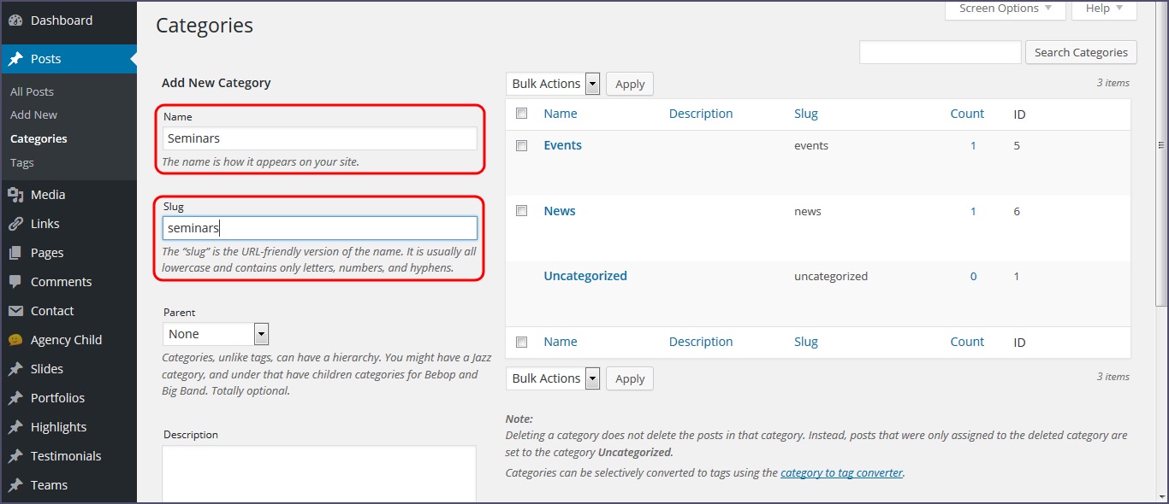Toggle select-all checkbox in table header
The width and height of the screenshot is (1169, 504).
pyautogui.click(x=521, y=114)
